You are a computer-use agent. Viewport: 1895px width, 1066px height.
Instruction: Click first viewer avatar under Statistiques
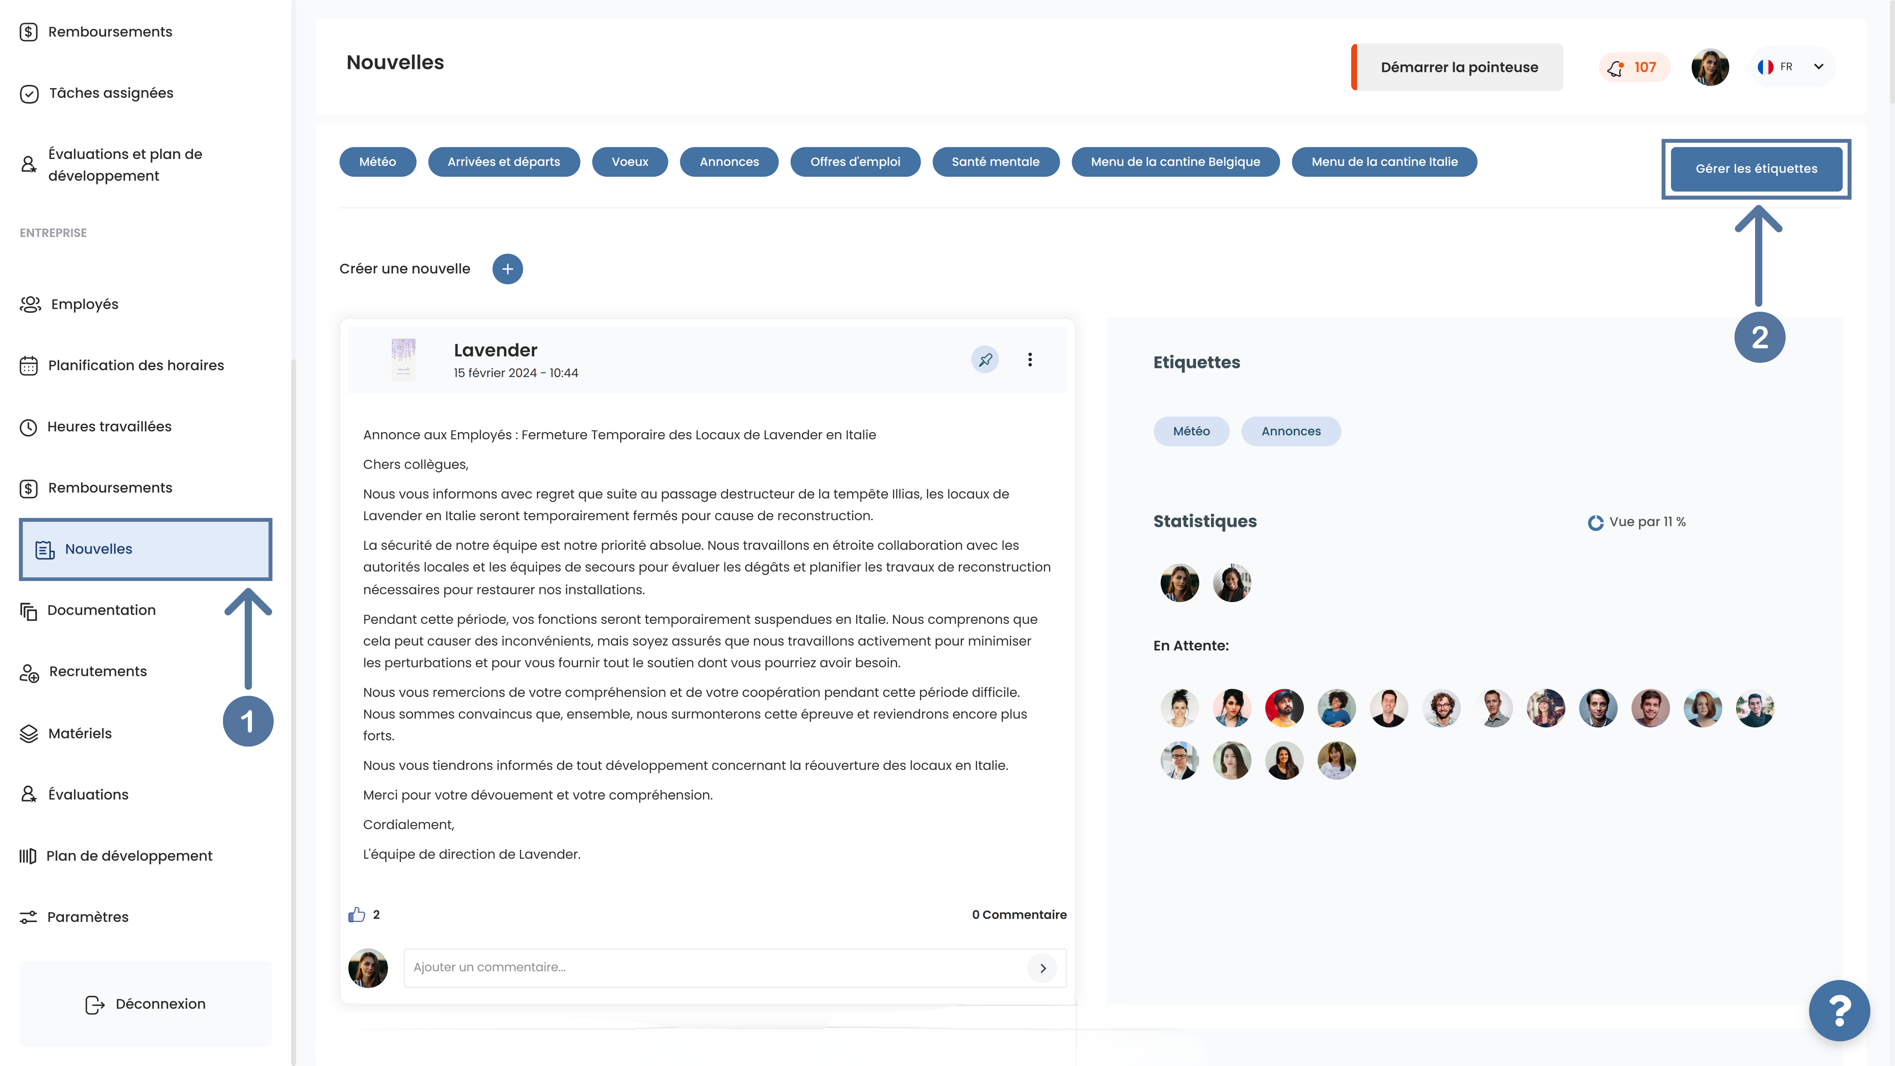tap(1179, 583)
